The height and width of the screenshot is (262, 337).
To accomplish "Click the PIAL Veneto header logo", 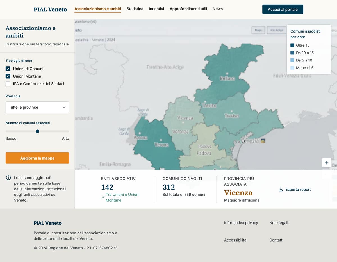I will tap(50, 9).
